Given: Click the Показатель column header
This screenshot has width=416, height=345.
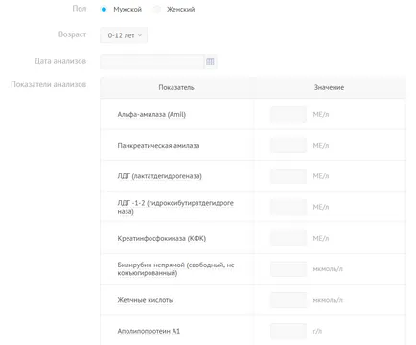Looking at the screenshot, I should click(176, 87).
